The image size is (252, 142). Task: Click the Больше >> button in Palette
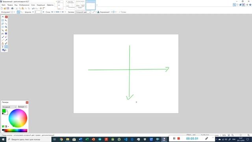(22, 107)
